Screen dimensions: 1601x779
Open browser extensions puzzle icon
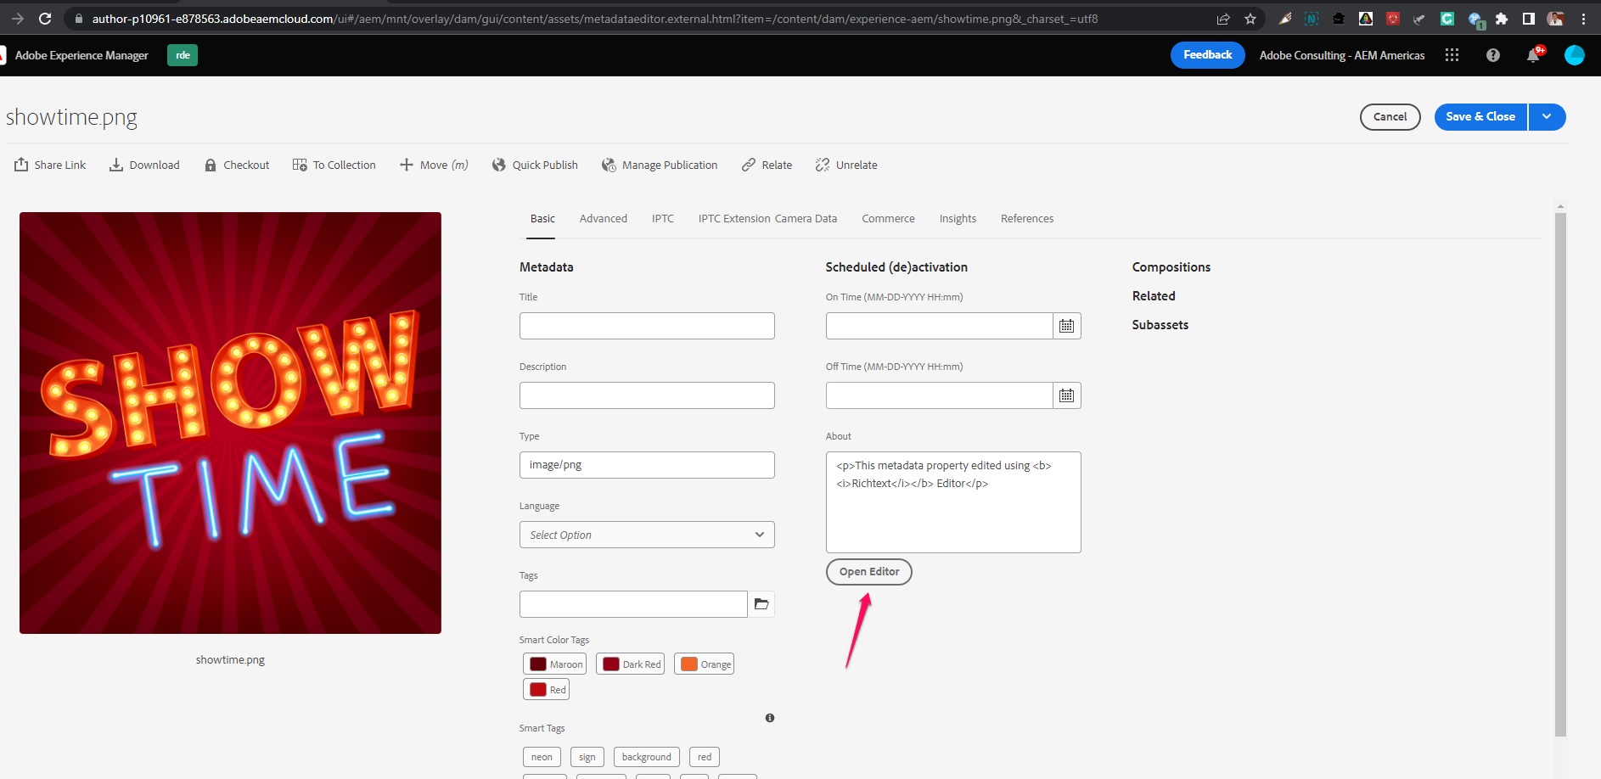[1502, 19]
